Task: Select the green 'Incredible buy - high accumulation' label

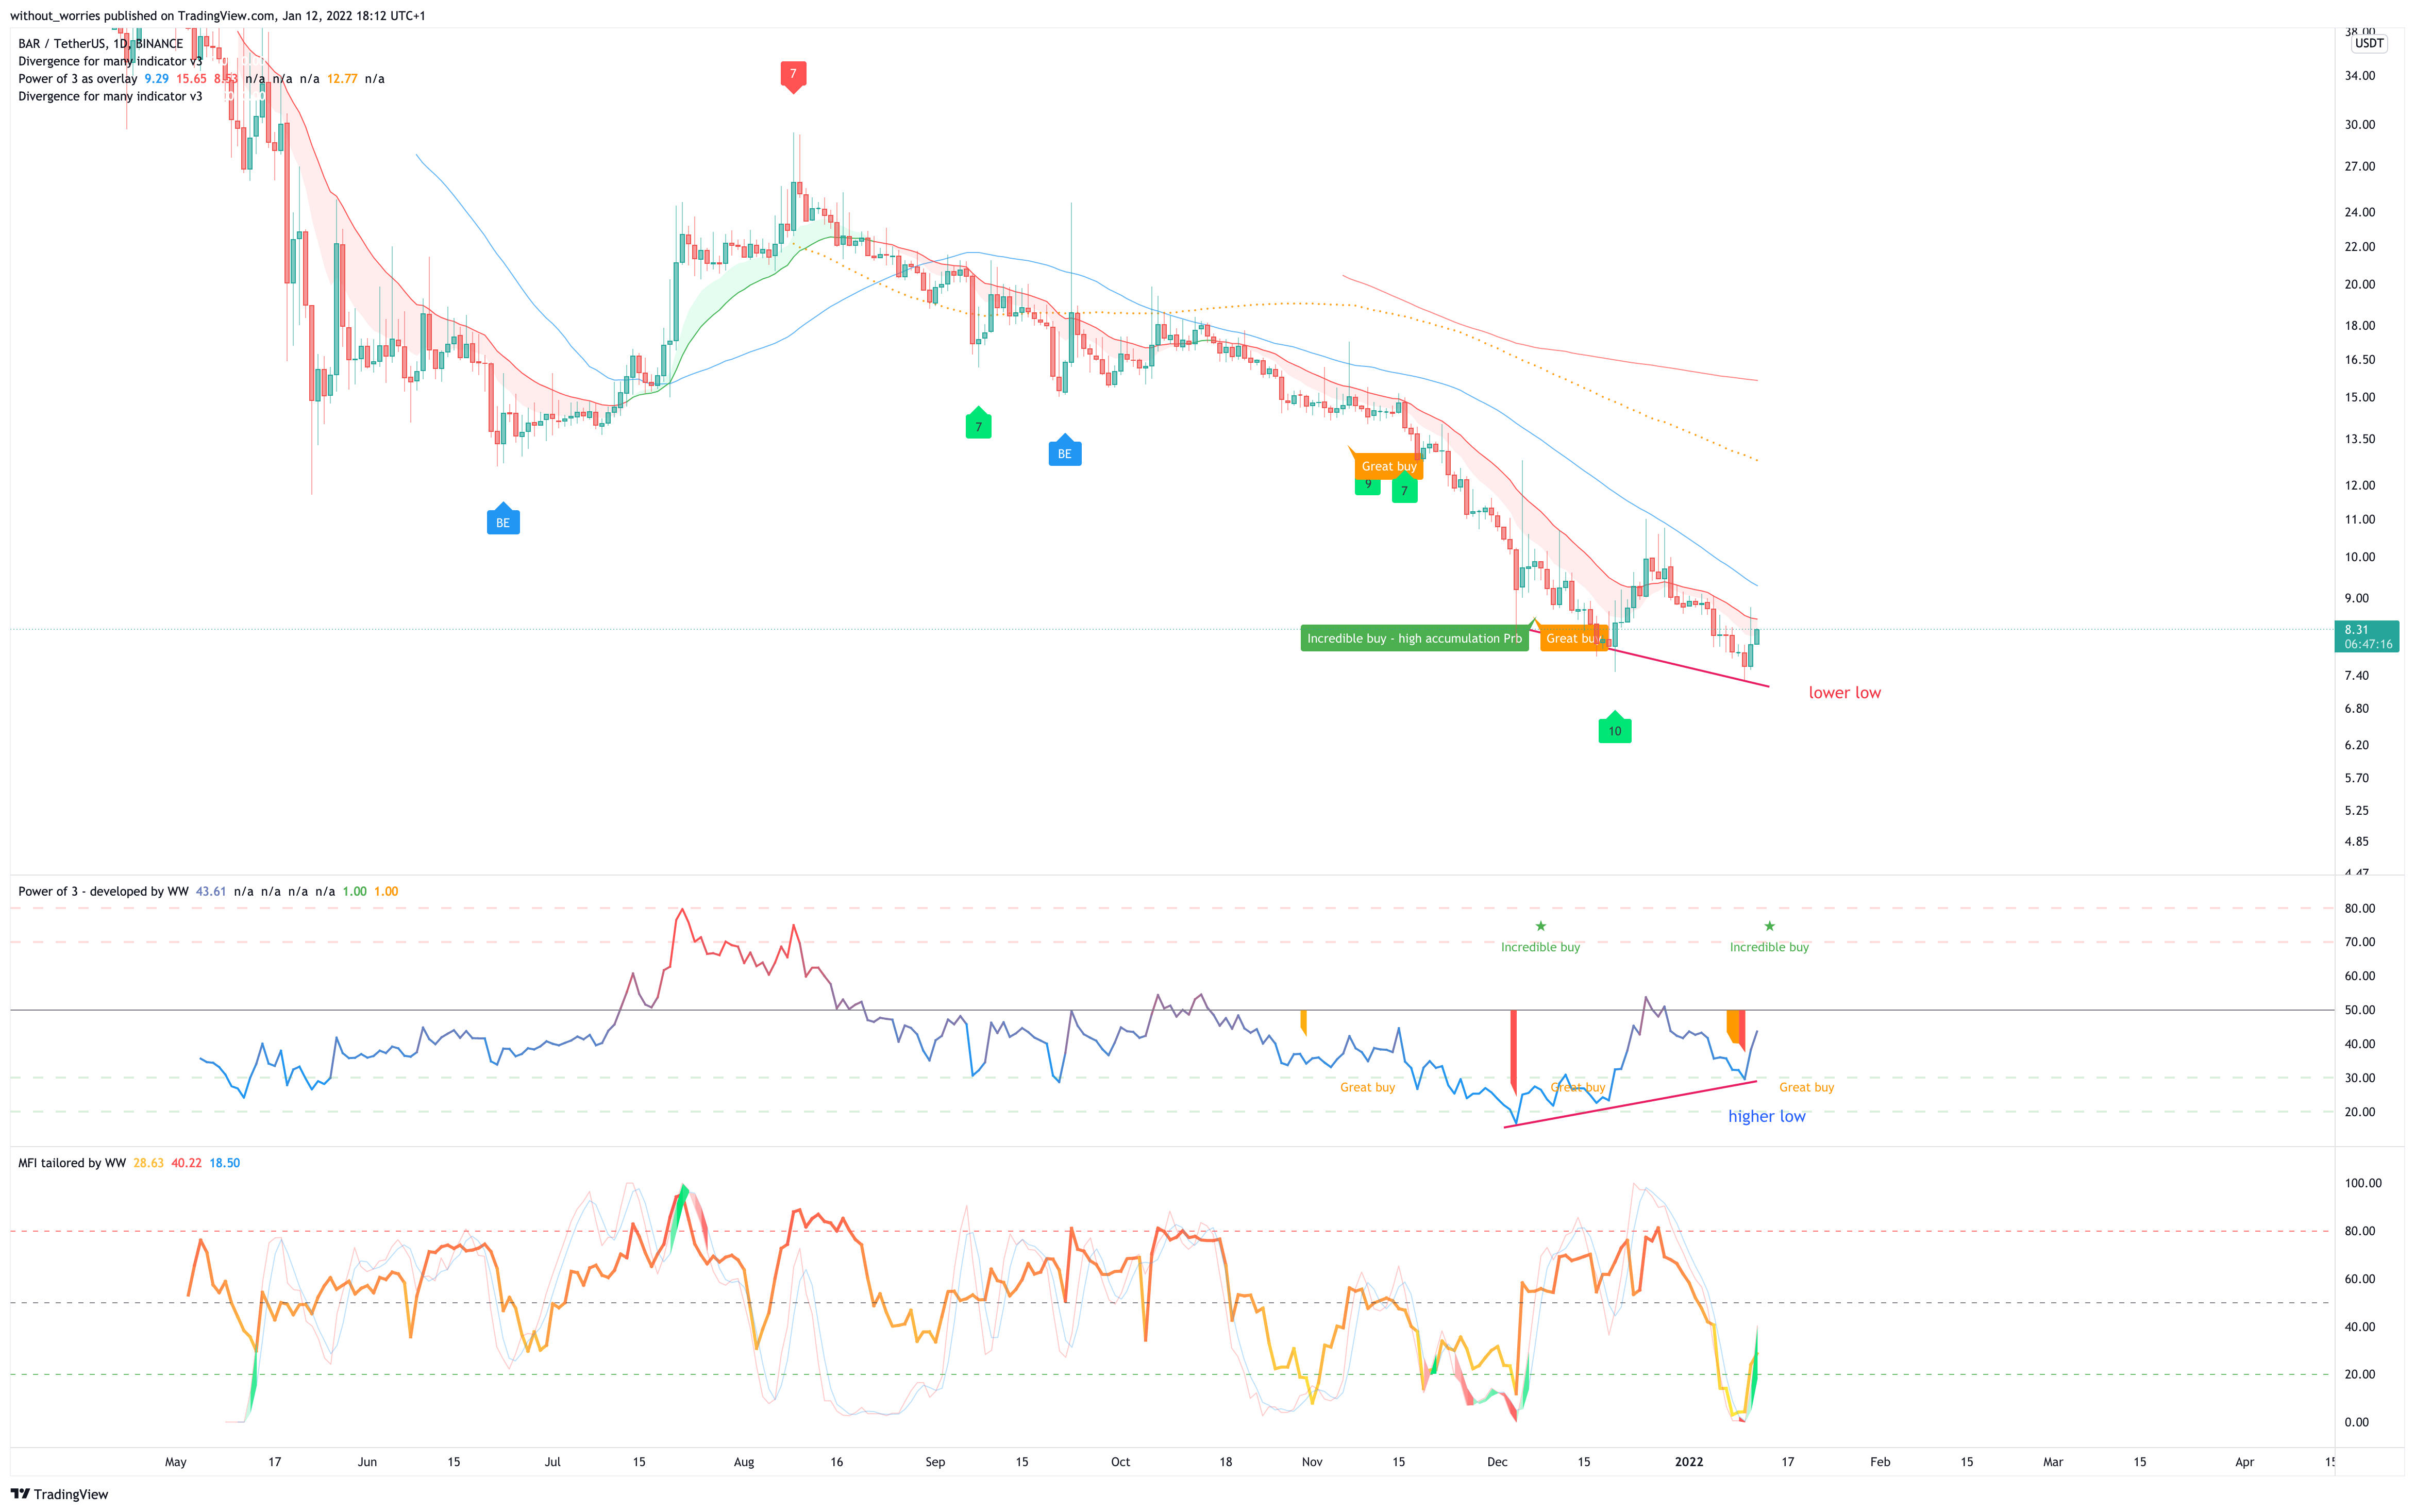Action: [1414, 638]
